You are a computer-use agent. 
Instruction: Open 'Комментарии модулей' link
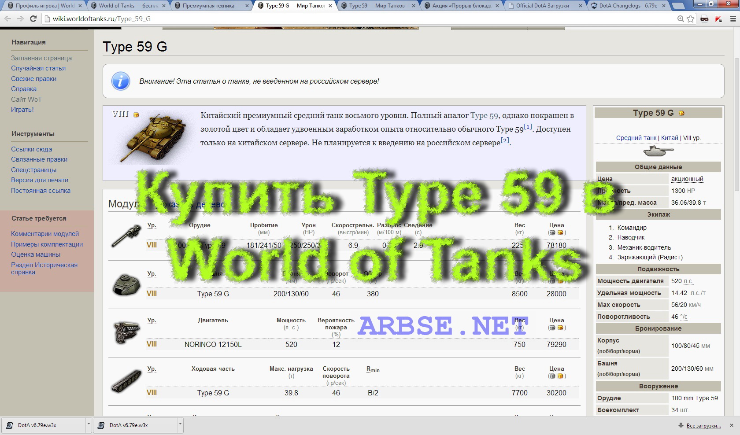click(45, 234)
